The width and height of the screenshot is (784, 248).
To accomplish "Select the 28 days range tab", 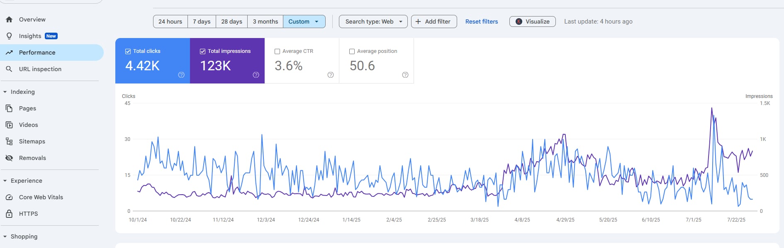I will (x=231, y=21).
